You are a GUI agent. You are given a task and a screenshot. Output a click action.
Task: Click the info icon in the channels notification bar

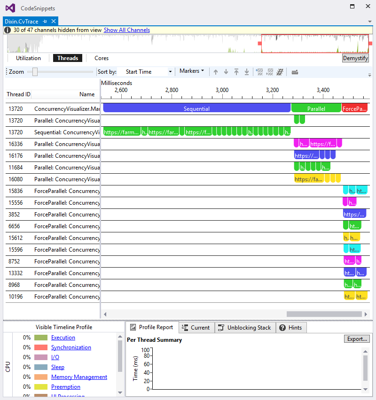[x=8, y=30]
